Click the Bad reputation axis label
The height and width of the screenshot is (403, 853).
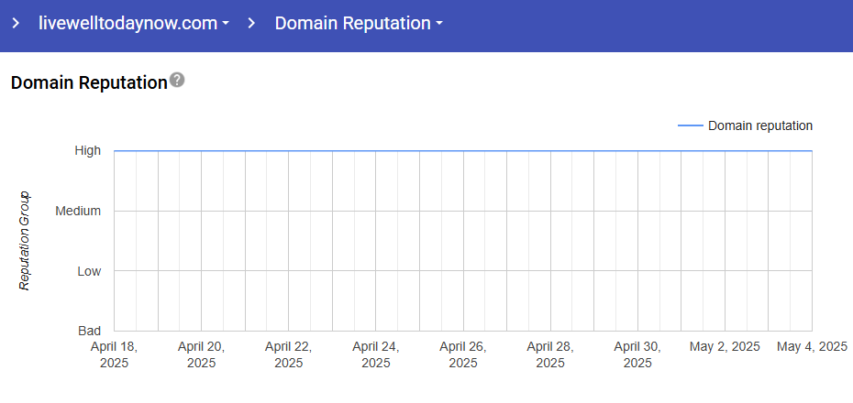pos(89,331)
